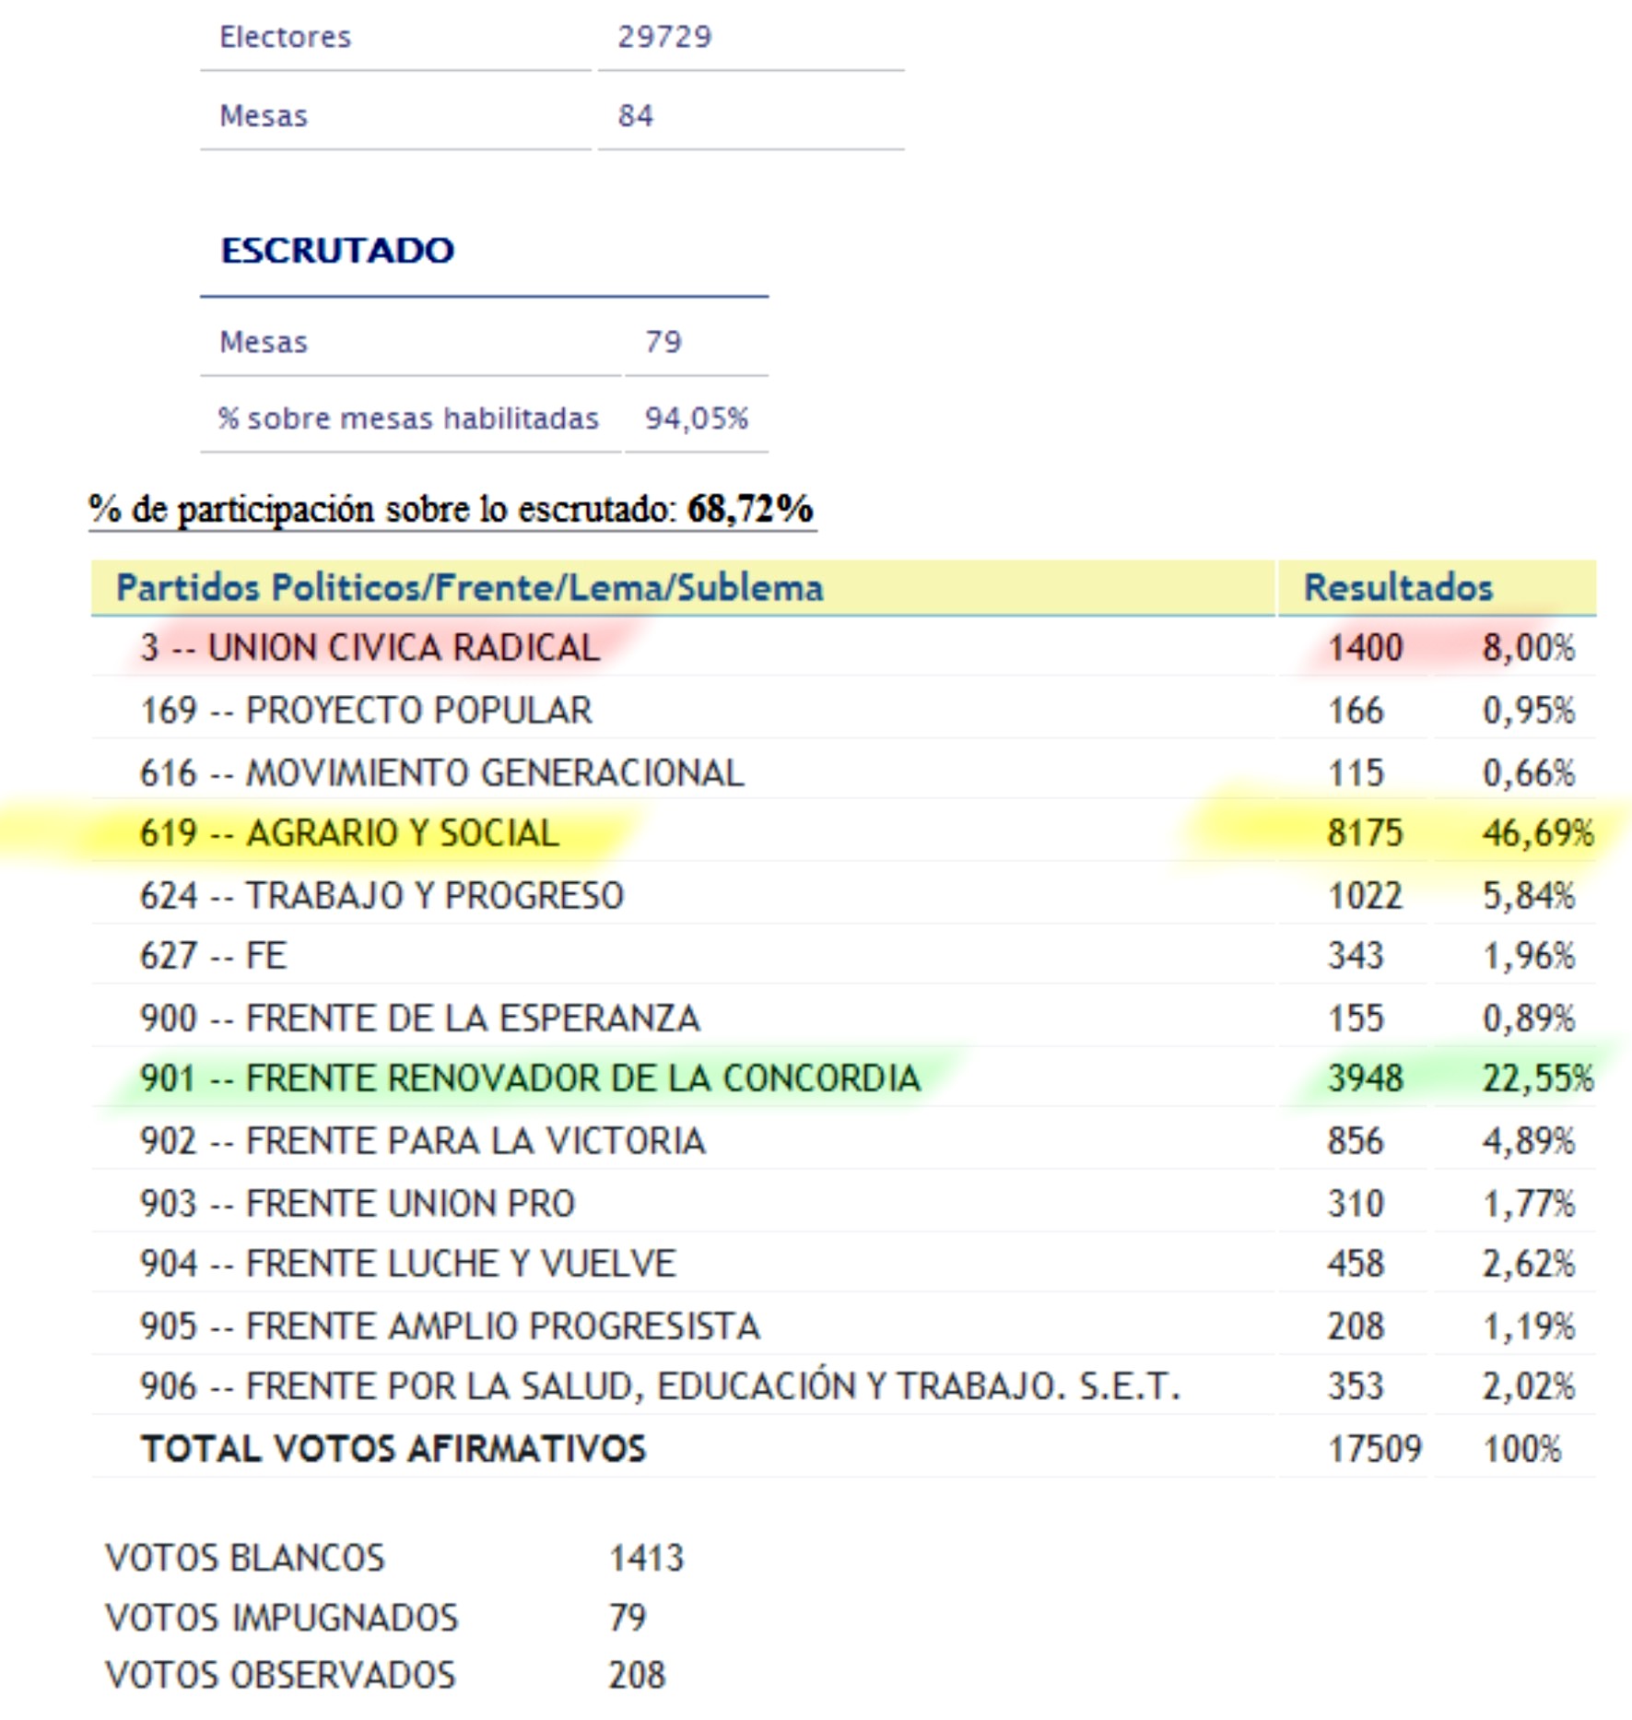The image size is (1632, 1720).
Task: Click the TRABAJO Y PROGRESO party entry
Action: point(382,896)
